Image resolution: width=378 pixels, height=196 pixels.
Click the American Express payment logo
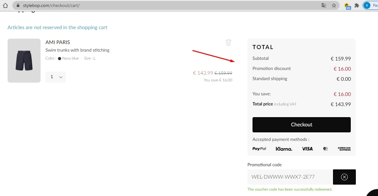344,149
